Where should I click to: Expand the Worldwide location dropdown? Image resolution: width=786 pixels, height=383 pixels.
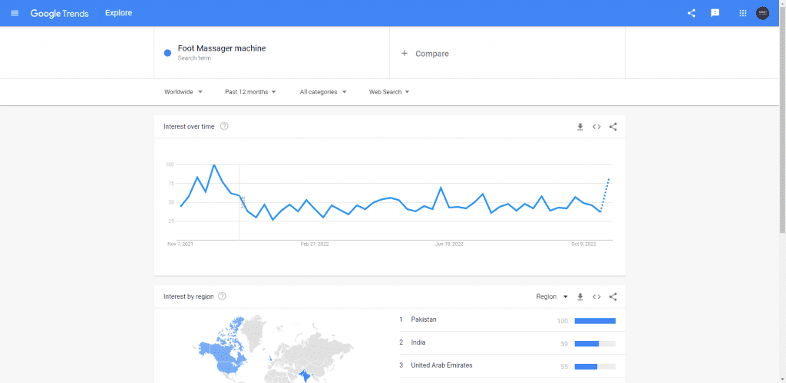[183, 92]
